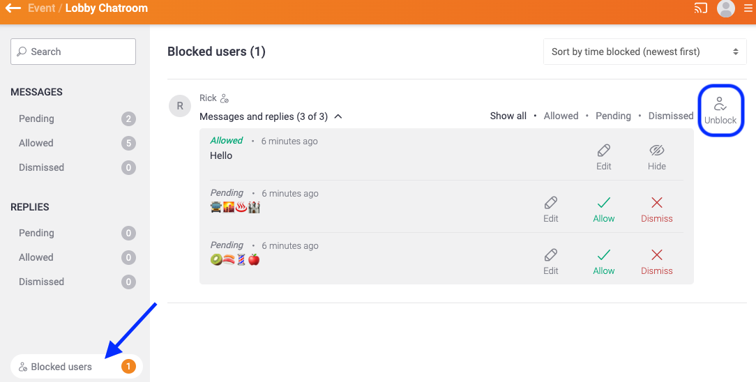Go to Event breadcrumb link
Screen dimensions: 756x382
(41, 8)
